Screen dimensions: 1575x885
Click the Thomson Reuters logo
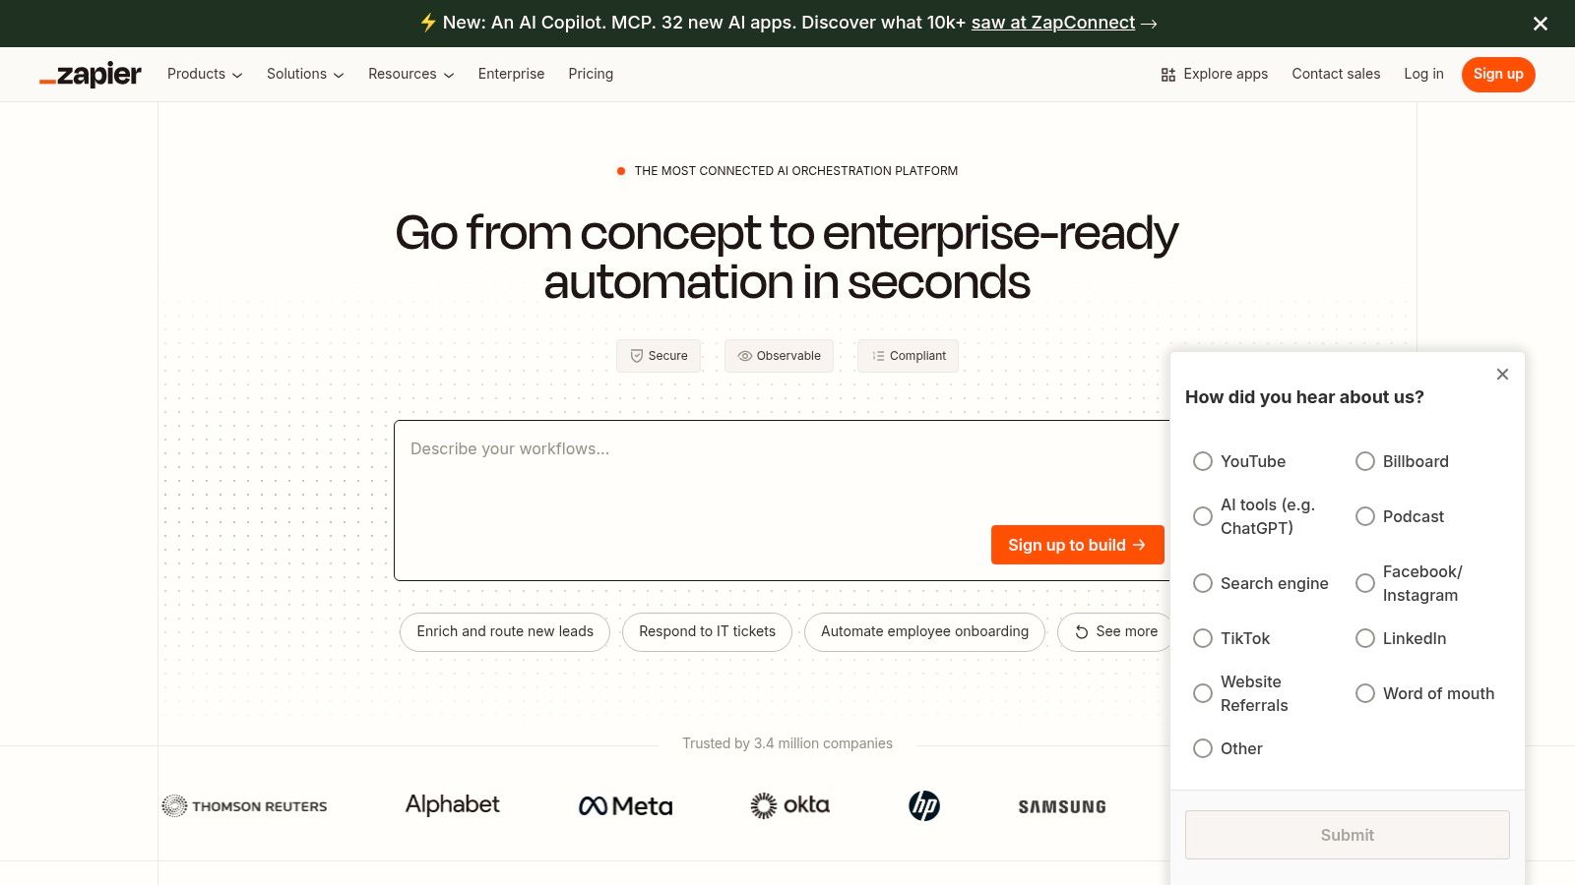click(x=244, y=806)
